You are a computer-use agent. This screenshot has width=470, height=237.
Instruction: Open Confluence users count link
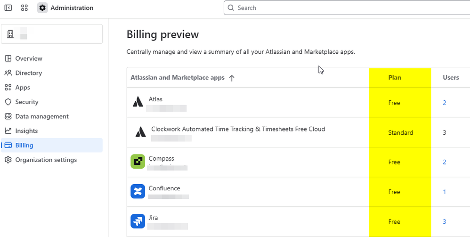[445, 192]
